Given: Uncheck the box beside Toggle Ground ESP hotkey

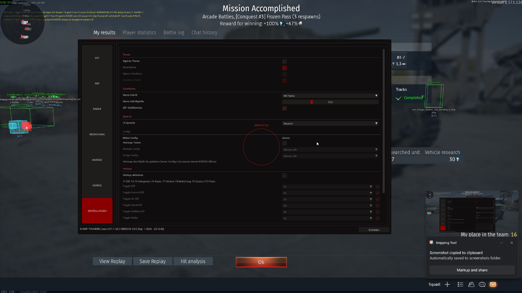Looking at the screenshot, I should tap(377, 193).
